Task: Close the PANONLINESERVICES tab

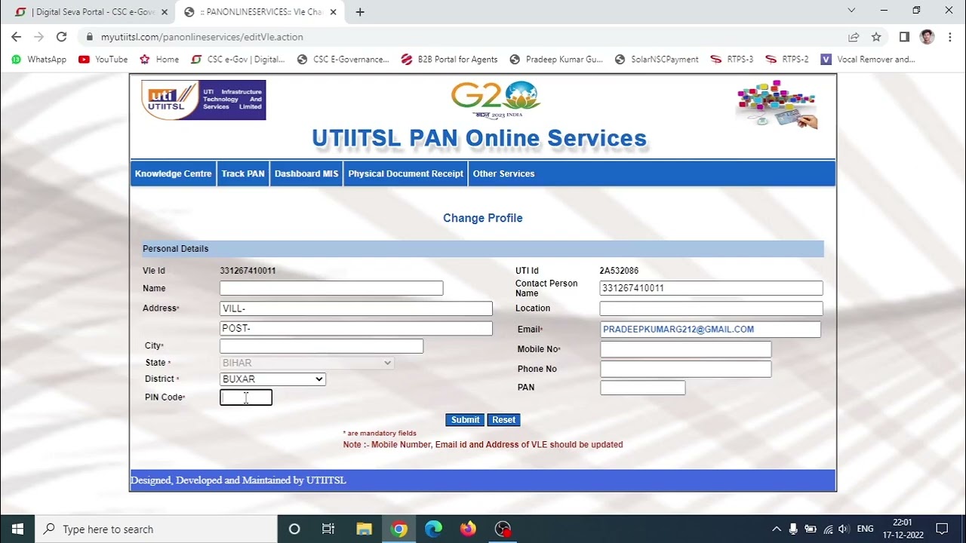Action: tap(333, 12)
